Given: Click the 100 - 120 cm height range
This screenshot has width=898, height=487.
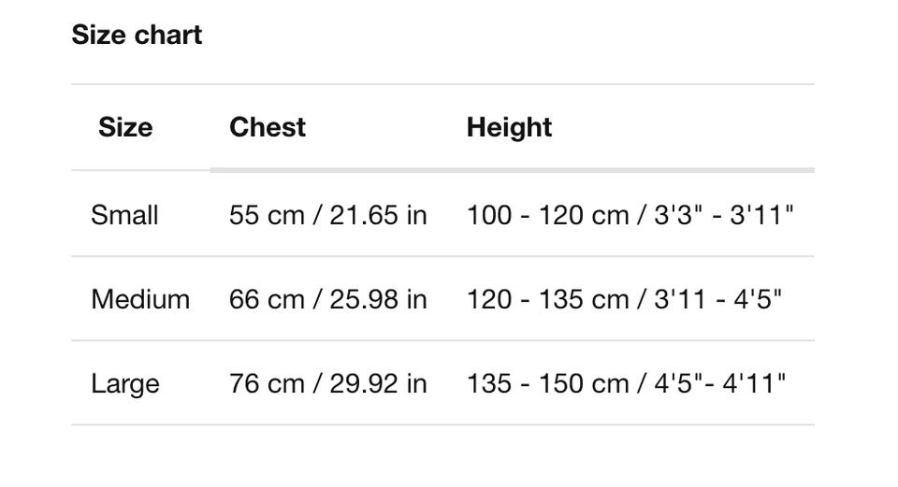Looking at the screenshot, I should click(x=547, y=215).
